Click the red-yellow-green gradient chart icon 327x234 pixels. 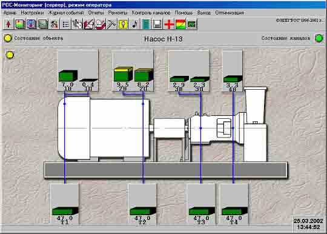pyautogui.click(x=180, y=24)
